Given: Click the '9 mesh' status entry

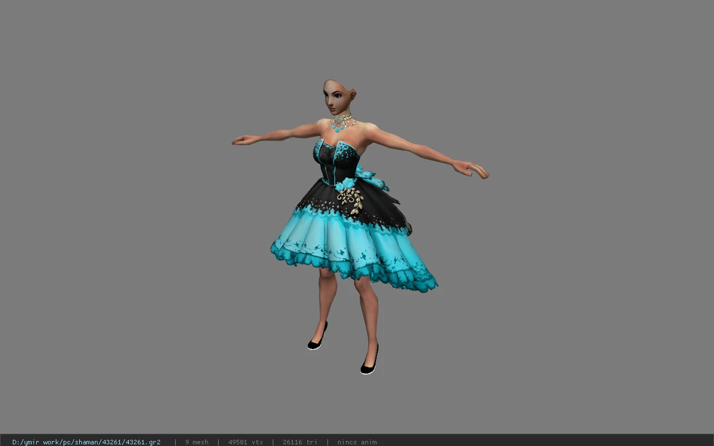Looking at the screenshot, I should (x=197, y=442).
